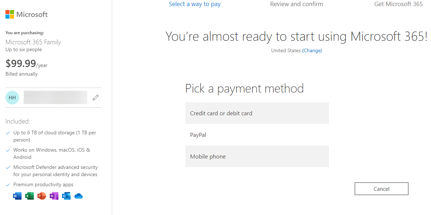Viewport: 431px width, 215px height.
Task: Click the HH account avatar
Action: [12, 98]
